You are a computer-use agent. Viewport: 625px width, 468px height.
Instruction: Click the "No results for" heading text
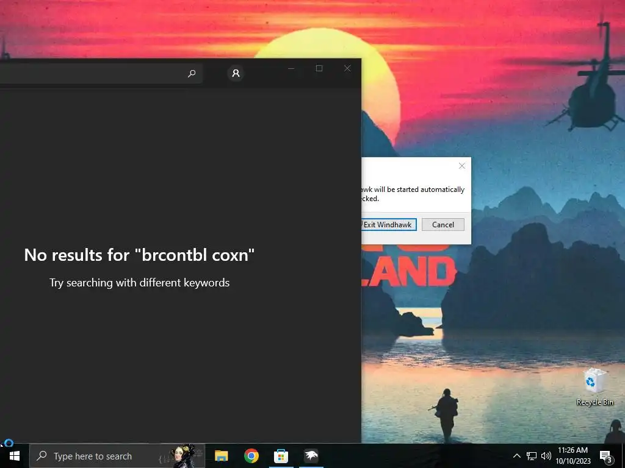(x=139, y=255)
